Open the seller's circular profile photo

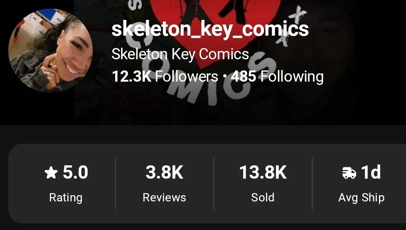pyautogui.click(x=51, y=50)
